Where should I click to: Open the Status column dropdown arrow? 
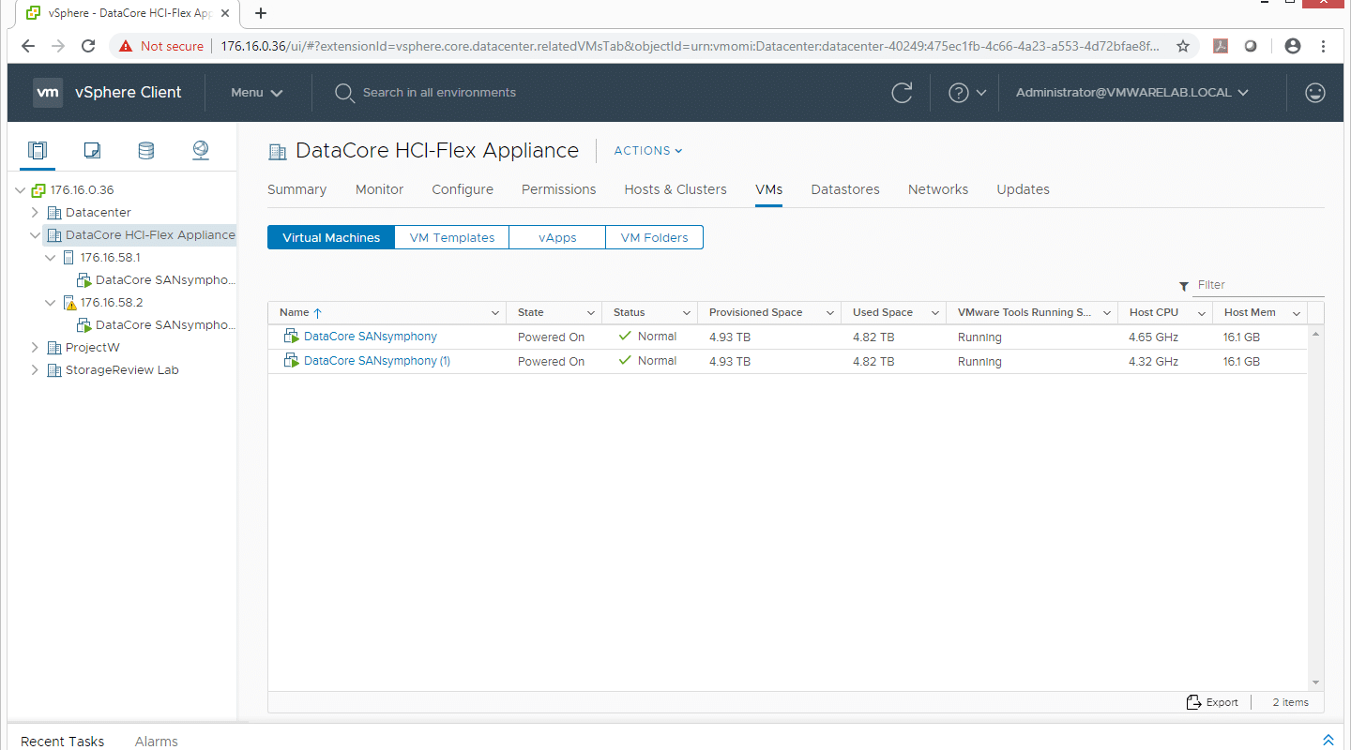687,313
